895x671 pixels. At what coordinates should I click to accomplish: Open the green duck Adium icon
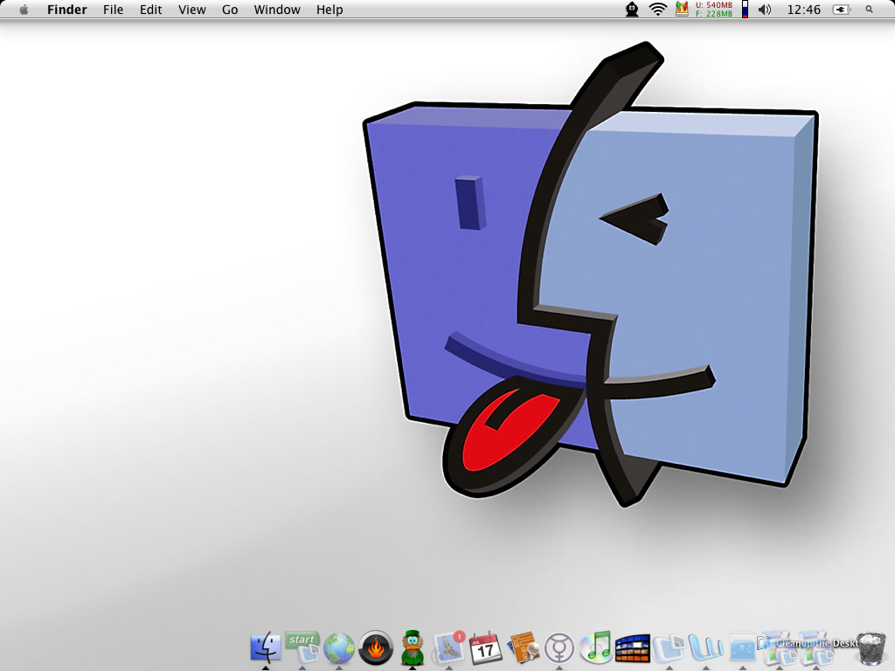413,648
